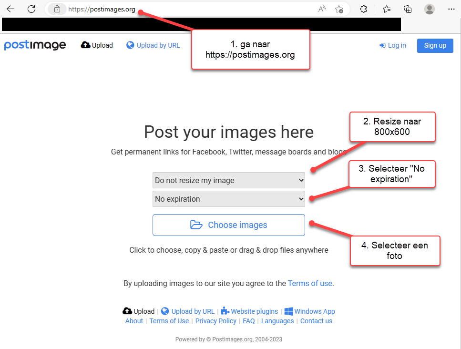This screenshot has width=461, height=349.
Task: Click the arrow icon beside Log in
Action: [x=382, y=45]
